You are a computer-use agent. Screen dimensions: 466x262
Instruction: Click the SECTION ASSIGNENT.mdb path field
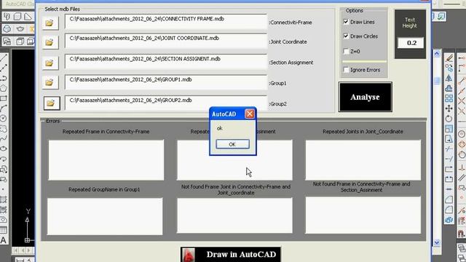tap(166, 61)
